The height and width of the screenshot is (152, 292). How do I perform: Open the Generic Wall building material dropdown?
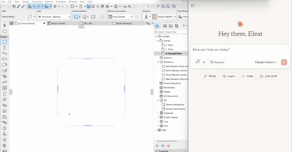[166, 17]
